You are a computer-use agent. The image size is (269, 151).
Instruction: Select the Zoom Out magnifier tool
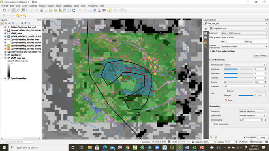18,10
